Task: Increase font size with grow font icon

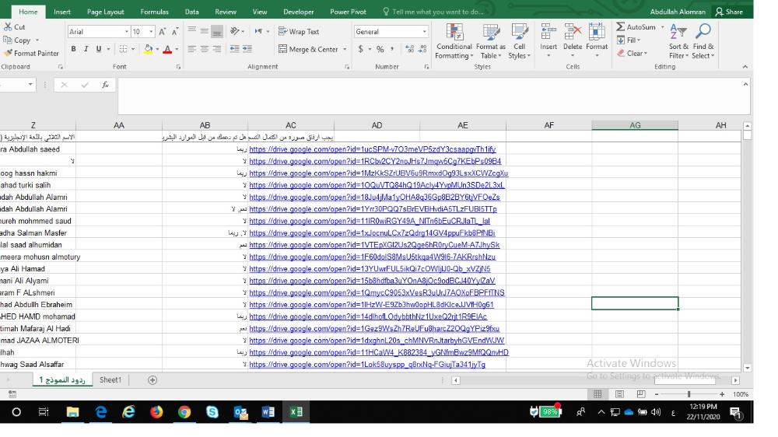Action: coord(163,32)
